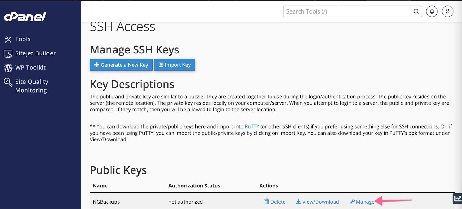This screenshot has height=209, width=462.
Task: Click the Site Quality Monitoring magnifier icon
Action: (8, 82)
